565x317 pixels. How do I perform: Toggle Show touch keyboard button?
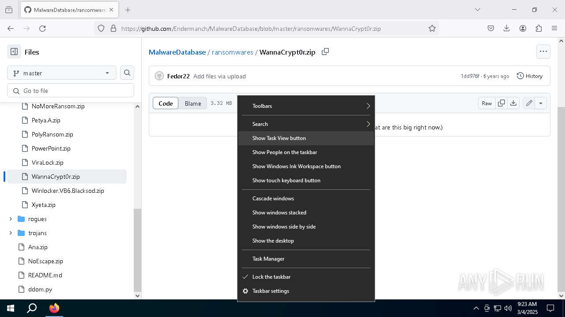click(306, 181)
